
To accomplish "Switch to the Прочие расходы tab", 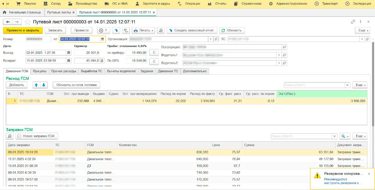I will click(64, 71).
